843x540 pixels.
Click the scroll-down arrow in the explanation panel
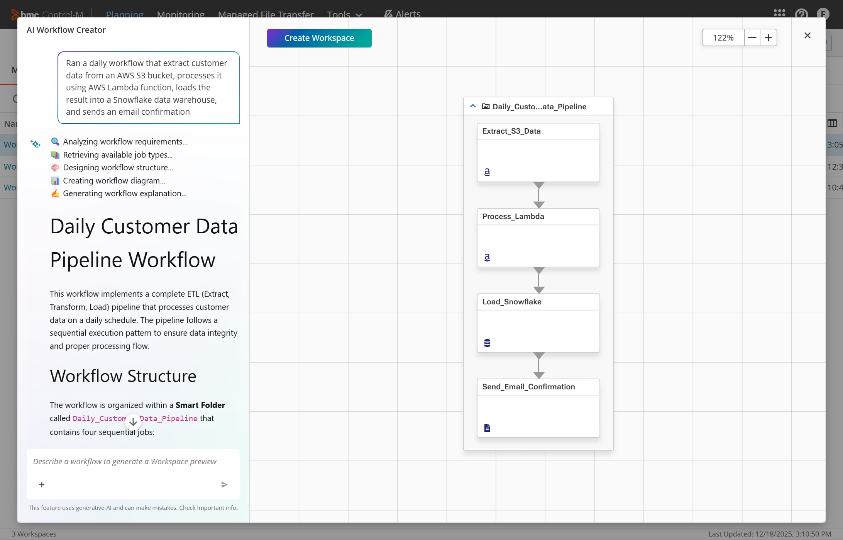133,421
